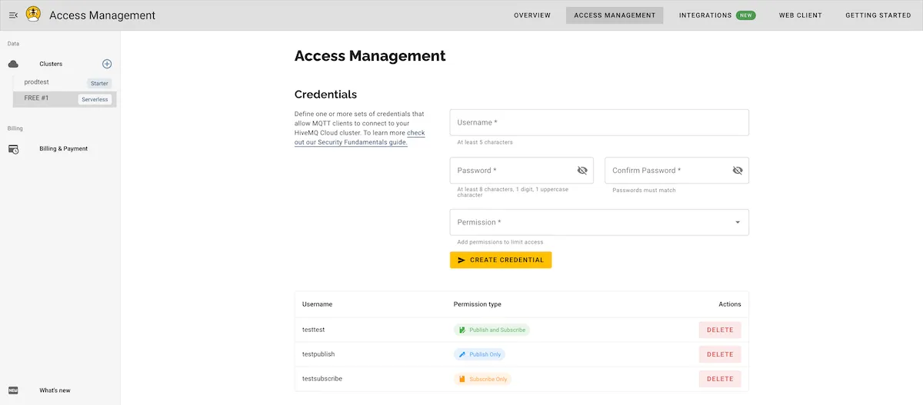
Task: Click the Publish and Subscribe label
Action: click(x=498, y=330)
